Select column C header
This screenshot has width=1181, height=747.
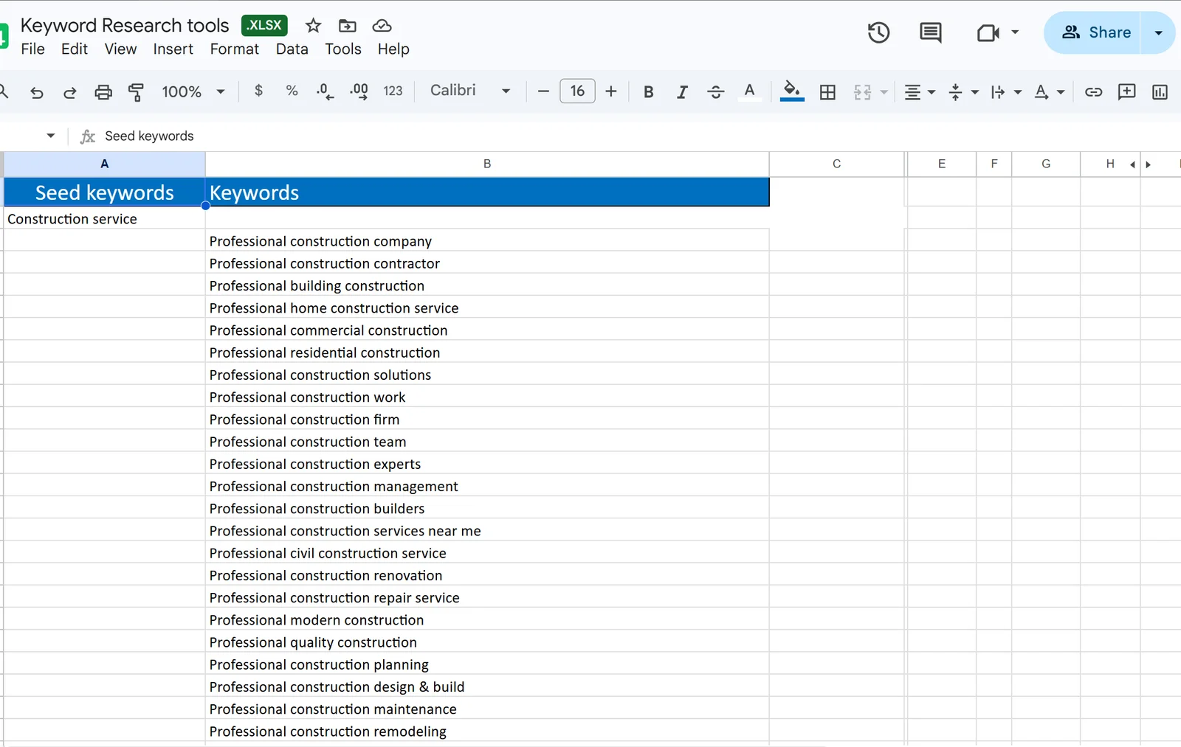837,164
